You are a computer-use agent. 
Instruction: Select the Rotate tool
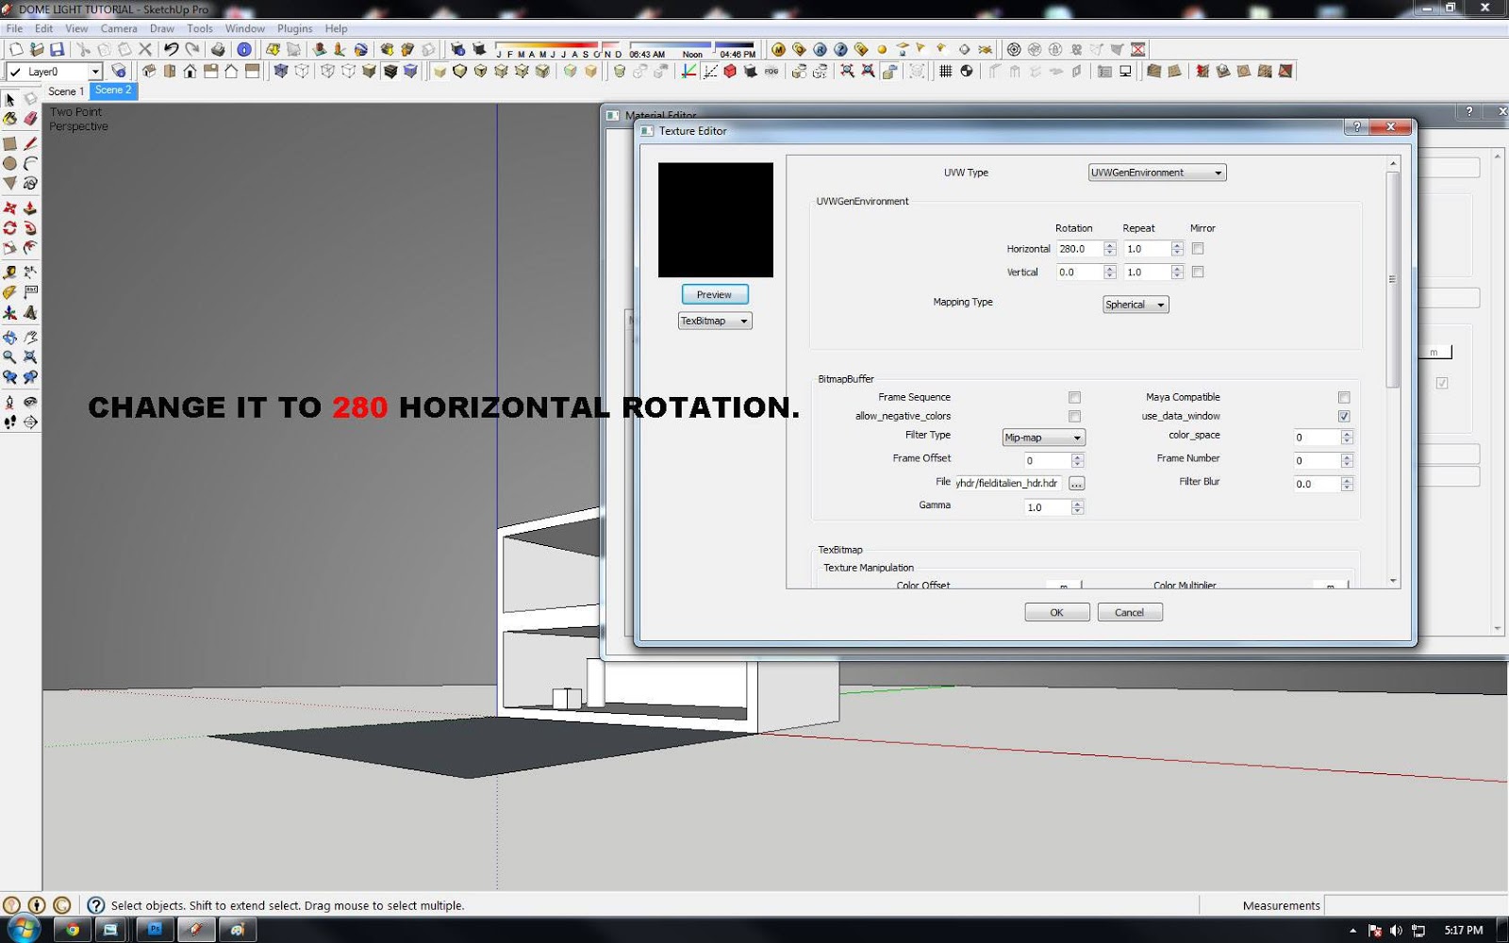(10, 227)
